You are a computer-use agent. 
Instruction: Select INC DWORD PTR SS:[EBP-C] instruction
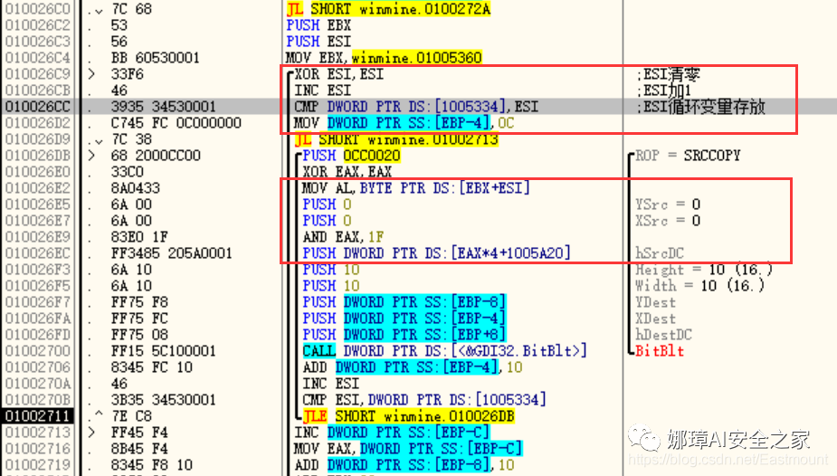coord(392,433)
